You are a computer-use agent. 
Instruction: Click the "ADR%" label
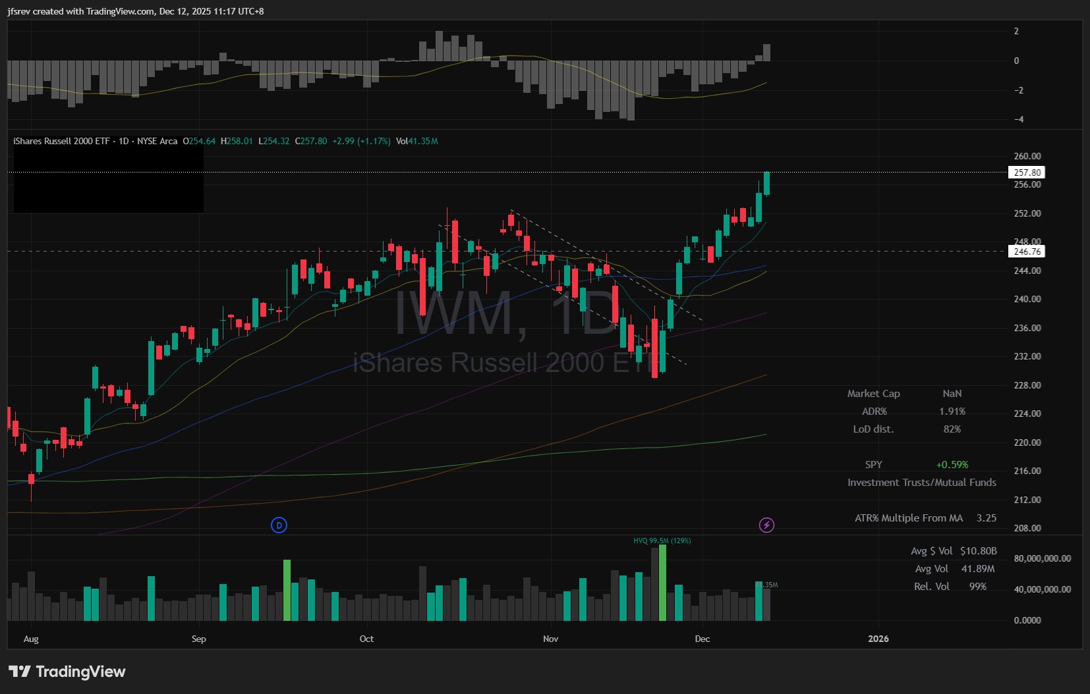pos(874,412)
